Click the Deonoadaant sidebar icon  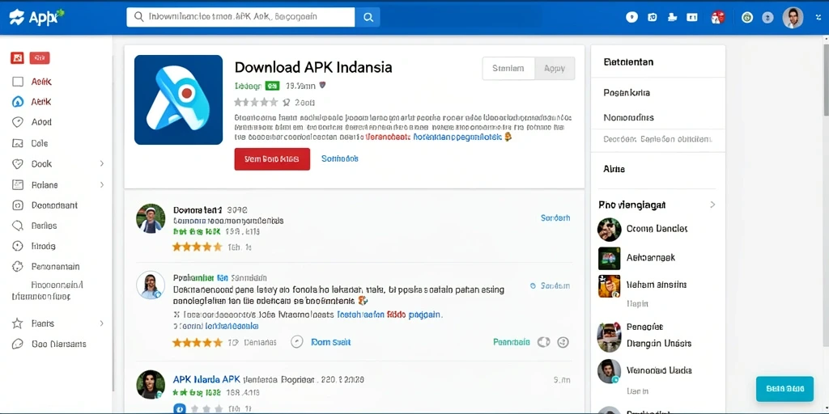(18, 205)
